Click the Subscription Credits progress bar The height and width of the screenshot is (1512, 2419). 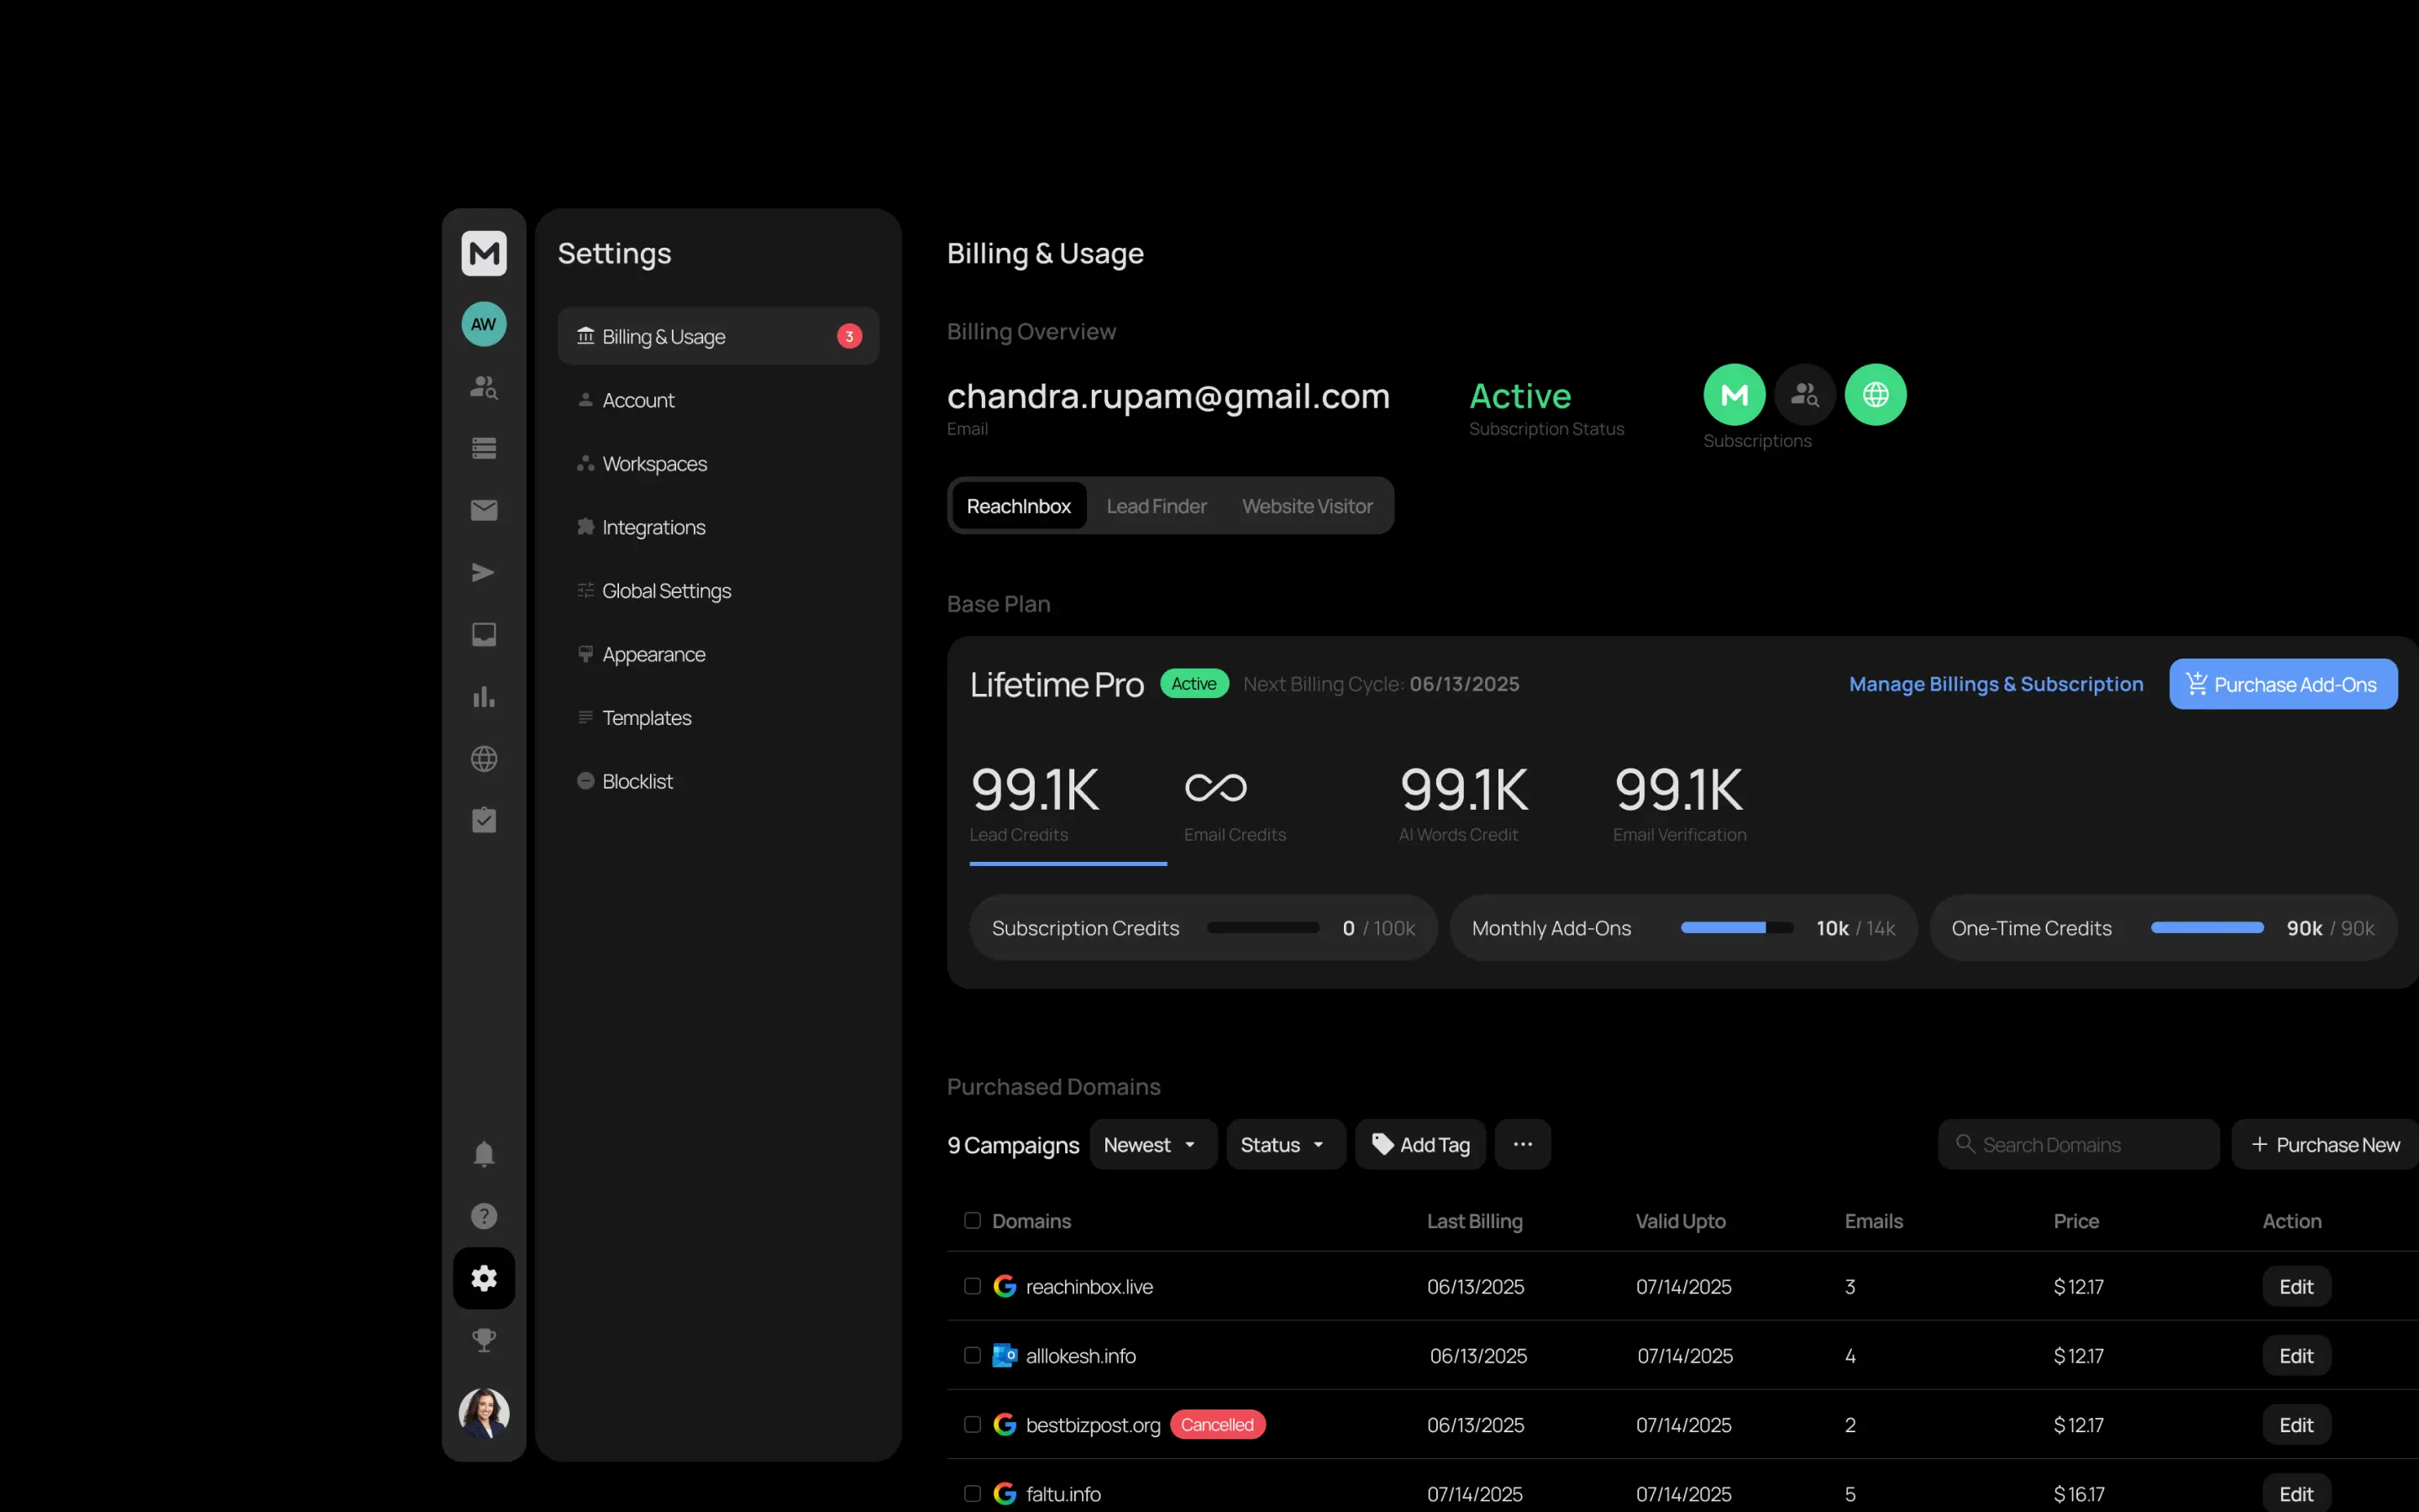(1263, 927)
